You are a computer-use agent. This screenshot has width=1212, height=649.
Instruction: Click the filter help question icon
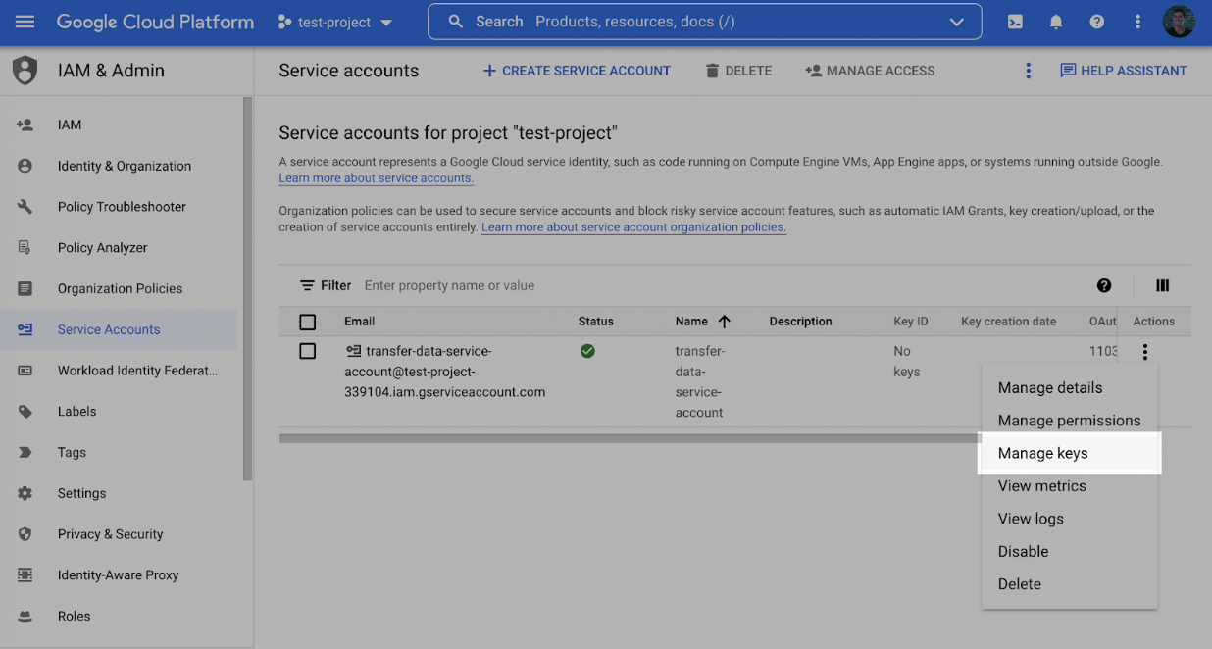[x=1104, y=286]
